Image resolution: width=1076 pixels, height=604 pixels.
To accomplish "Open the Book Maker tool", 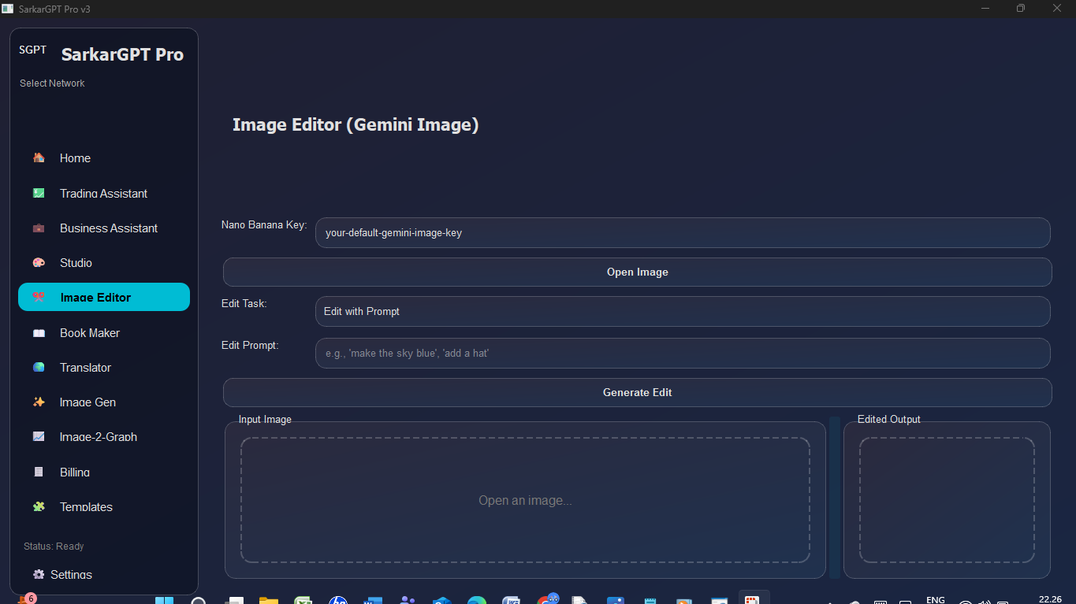I will click(104, 333).
